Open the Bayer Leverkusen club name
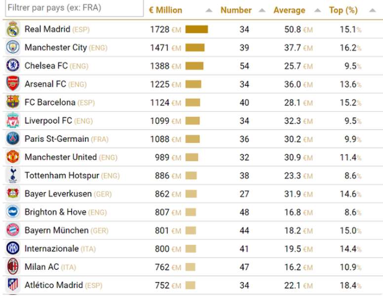 (58, 194)
